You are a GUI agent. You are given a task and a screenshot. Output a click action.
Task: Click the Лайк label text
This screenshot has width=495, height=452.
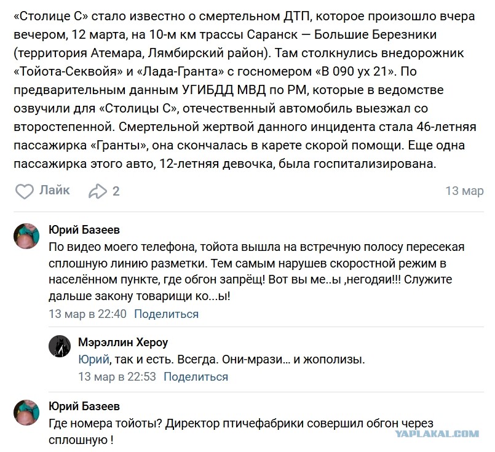pos(54,191)
